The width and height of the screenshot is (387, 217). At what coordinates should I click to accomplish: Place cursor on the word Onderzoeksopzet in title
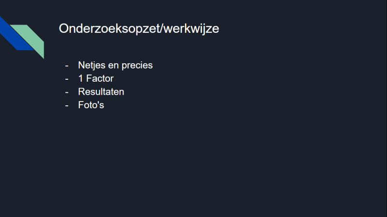pyautogui.click(x=109, y=29)
